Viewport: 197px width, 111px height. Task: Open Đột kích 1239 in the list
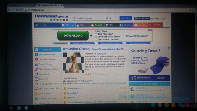pos(72,98)
